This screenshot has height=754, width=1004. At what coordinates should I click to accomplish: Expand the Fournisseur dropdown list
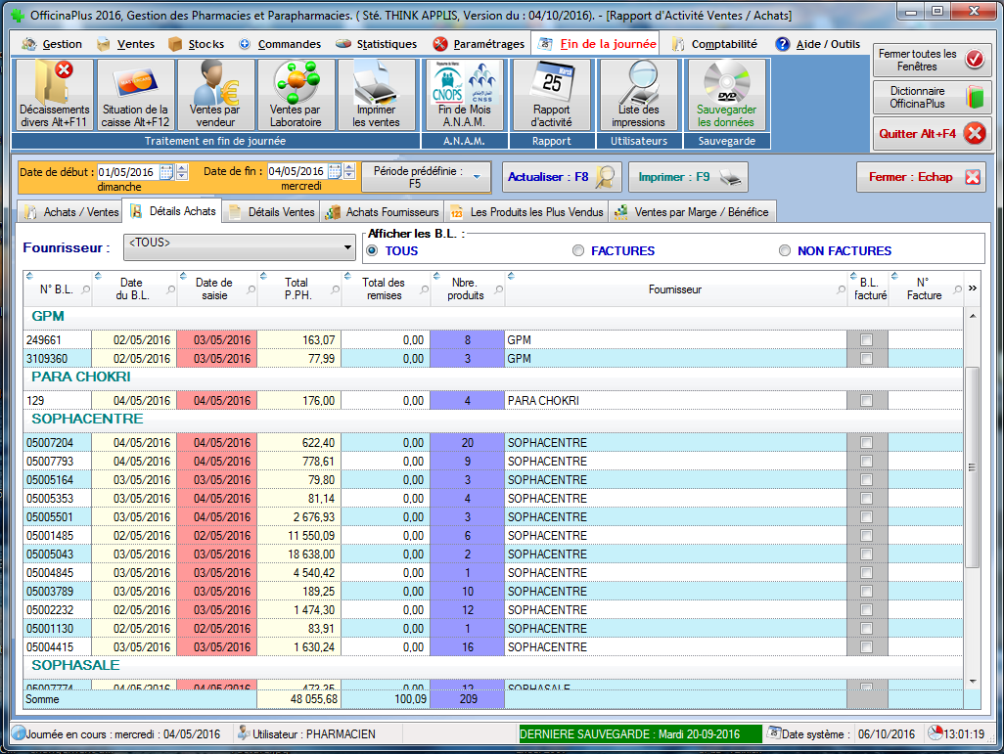pos(348,247)
